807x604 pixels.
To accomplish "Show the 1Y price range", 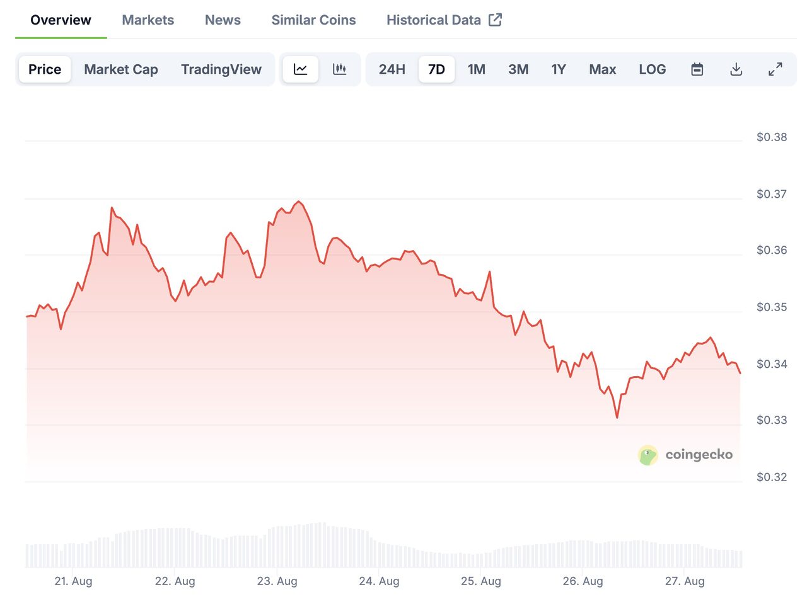I will click(x=559, y=69).
